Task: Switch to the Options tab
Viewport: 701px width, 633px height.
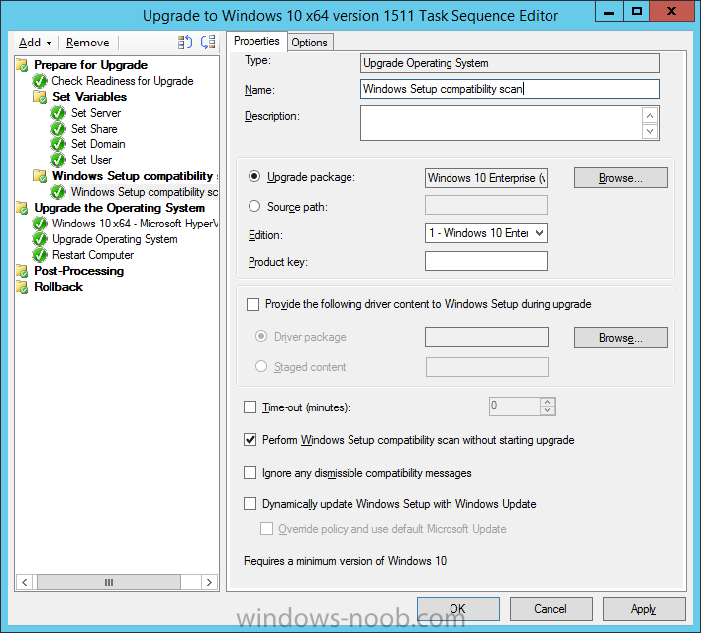Action: (x=309, y=43)
